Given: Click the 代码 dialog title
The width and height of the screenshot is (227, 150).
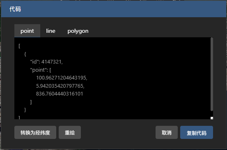Looking at the screenshot, I should [x=15, y=9].
